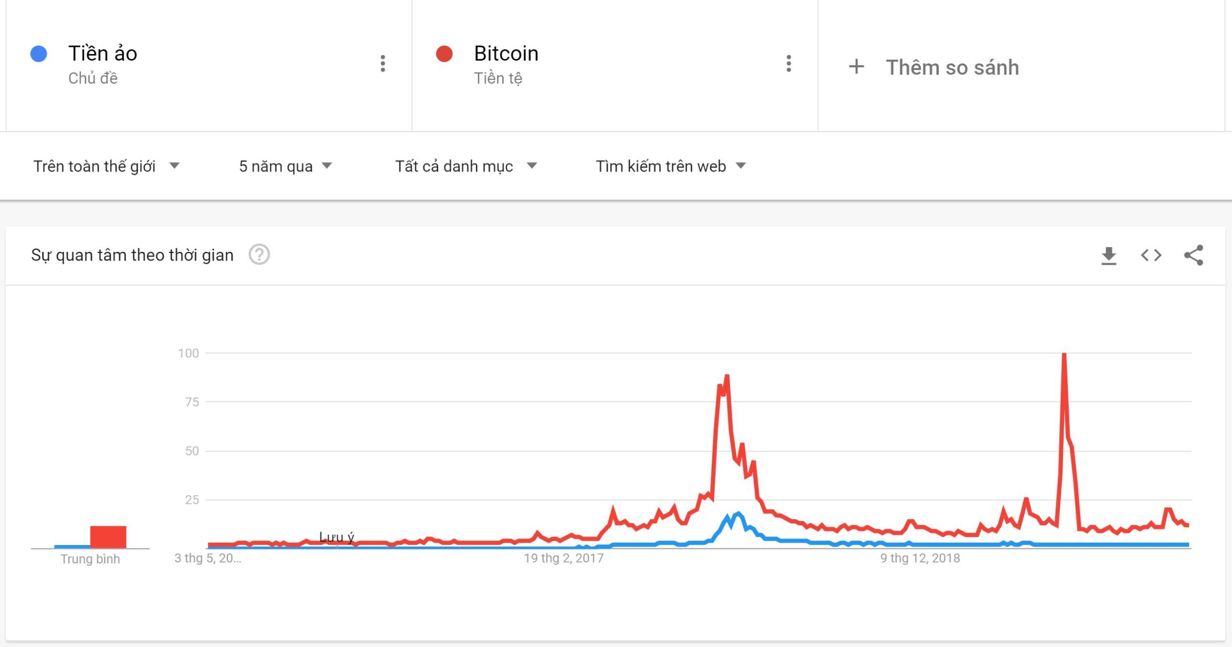Expand the Tất cả danh mục category dropdown

point(465,166)
